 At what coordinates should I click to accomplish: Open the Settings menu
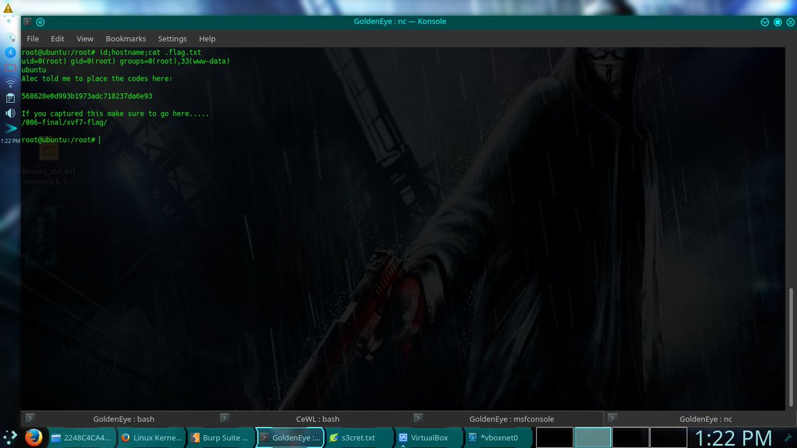click(x=173, y=39)
